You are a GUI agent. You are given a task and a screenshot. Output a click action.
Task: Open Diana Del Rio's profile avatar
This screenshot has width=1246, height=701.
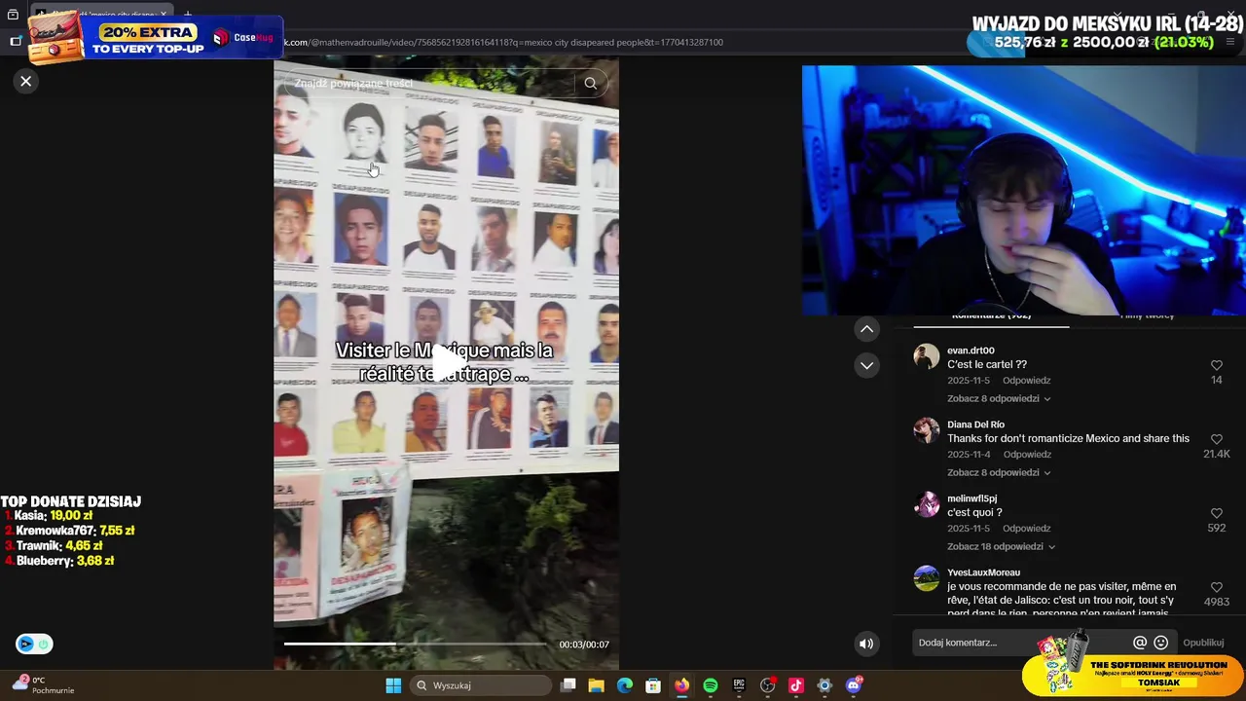(x=926, y=430)
